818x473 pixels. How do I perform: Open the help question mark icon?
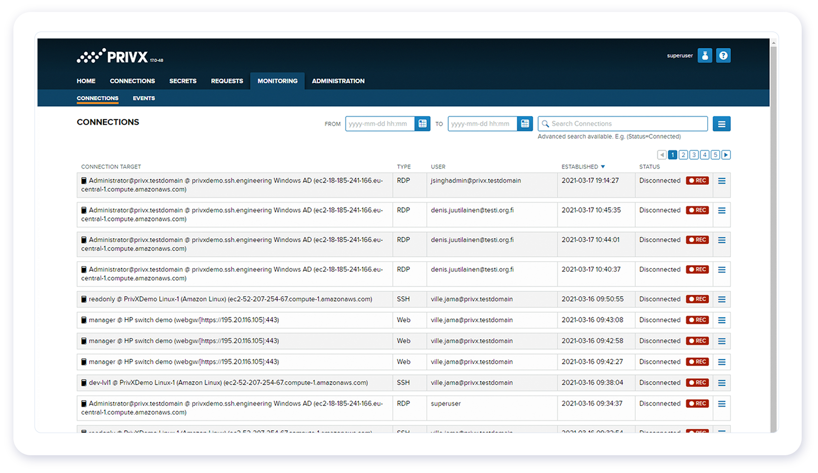(x=723, y=56)
